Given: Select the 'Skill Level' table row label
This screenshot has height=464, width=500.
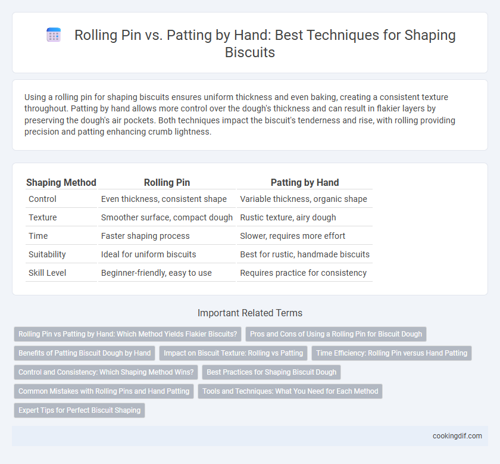Looking at the screenshot, I should tap(47, 273).
